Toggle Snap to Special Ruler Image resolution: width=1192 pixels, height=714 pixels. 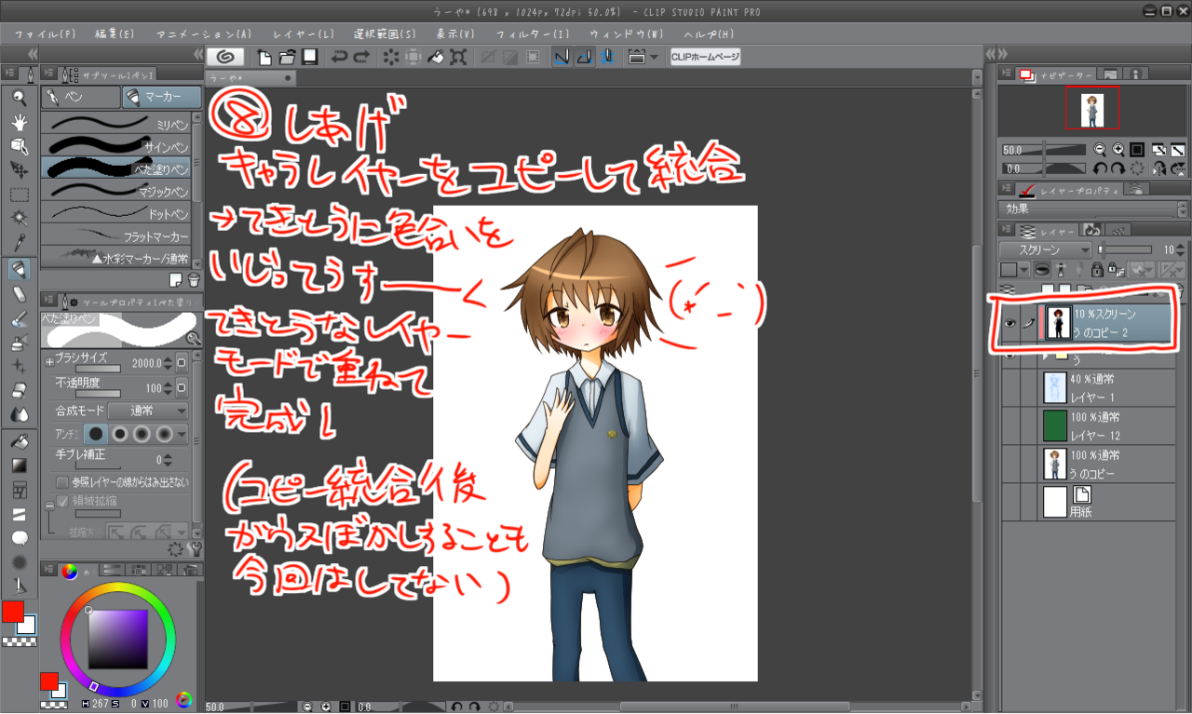[x=584, y=57]
